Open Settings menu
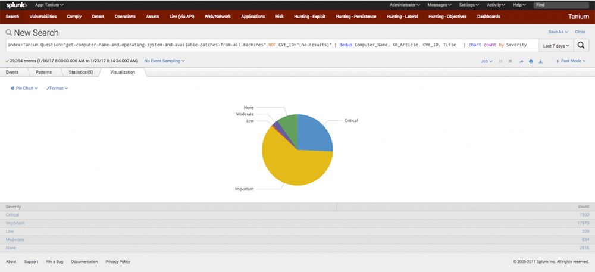The image size is (595, 272). tap(469, 5)
